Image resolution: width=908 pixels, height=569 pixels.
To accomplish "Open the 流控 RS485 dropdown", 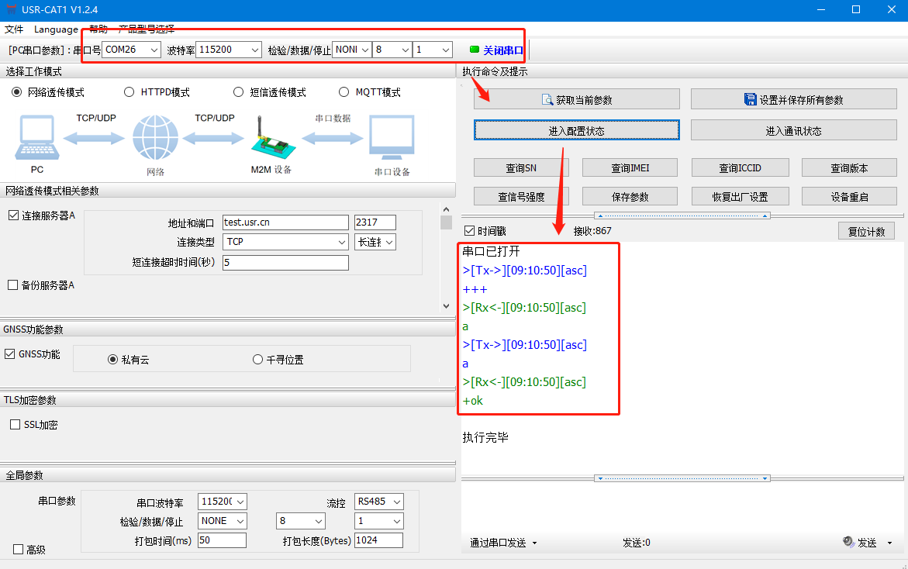I will (x=378, y=502).
